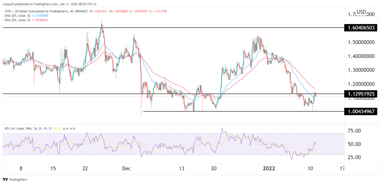Click the 1.40000000 price axis label
This screenshot has height=184, width=381.
click(x=361, y=56)
